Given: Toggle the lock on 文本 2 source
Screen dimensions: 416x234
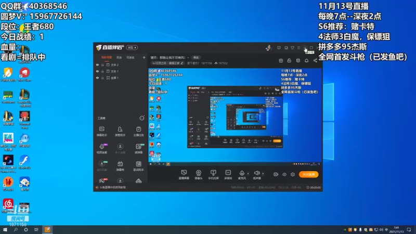Looking at the screenshot, I should tap(102, 64).
